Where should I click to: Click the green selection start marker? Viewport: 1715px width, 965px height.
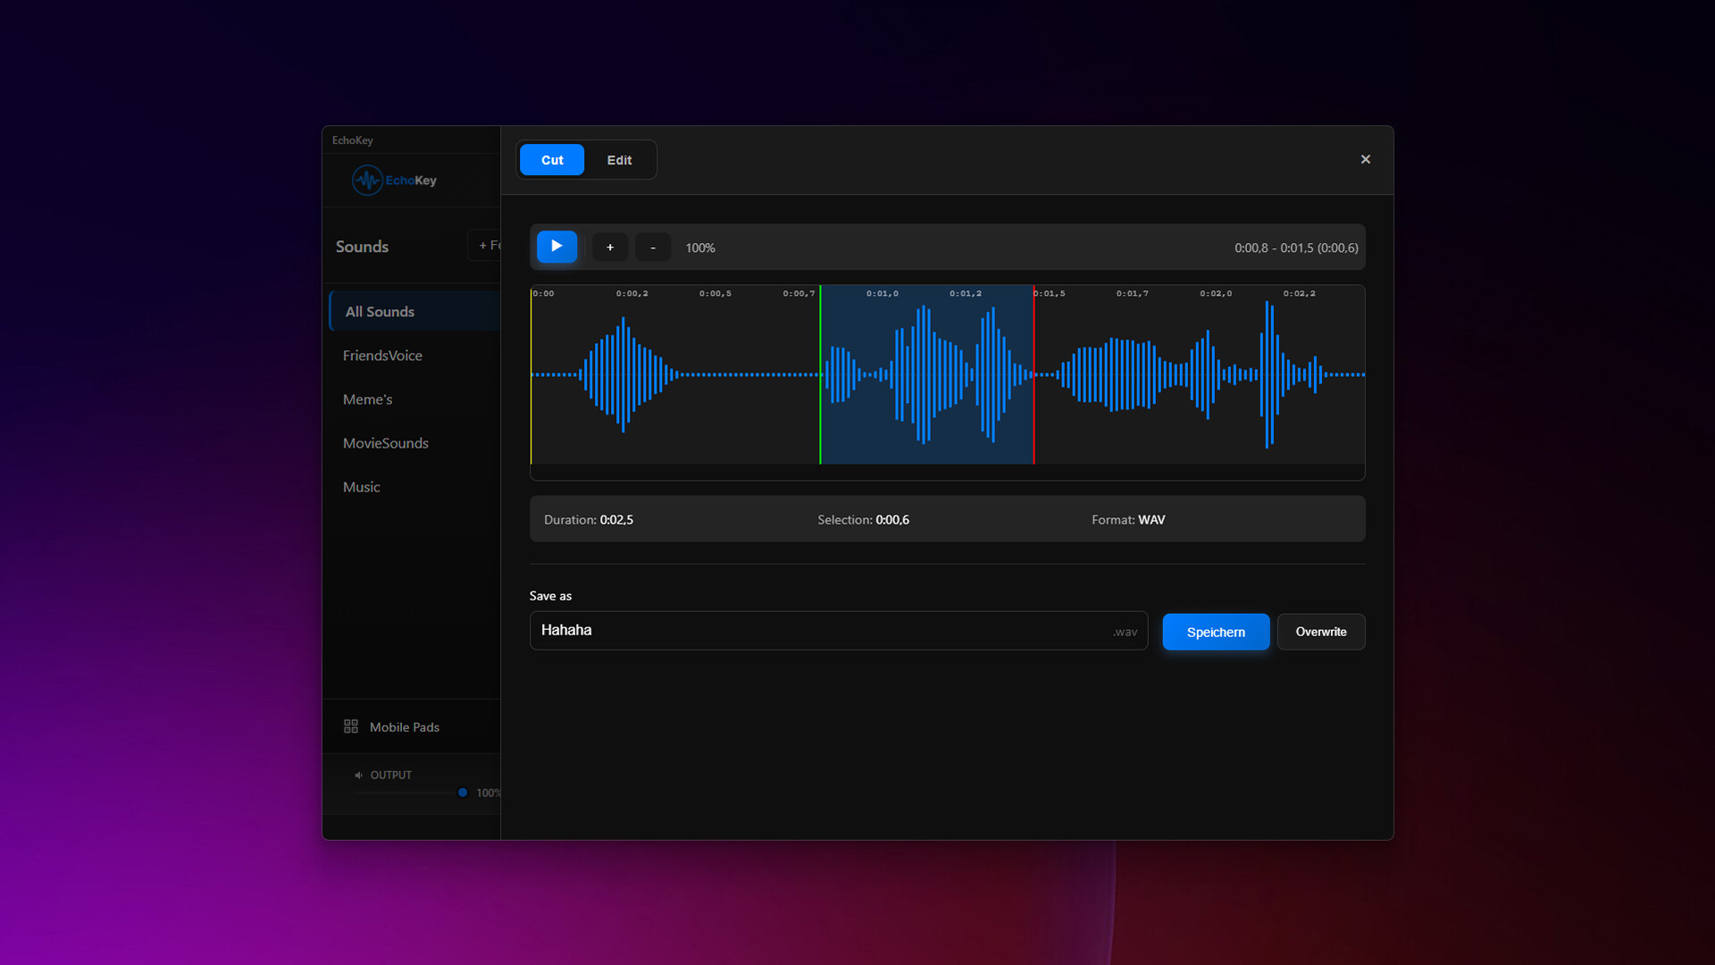click(x=820, y=375)
